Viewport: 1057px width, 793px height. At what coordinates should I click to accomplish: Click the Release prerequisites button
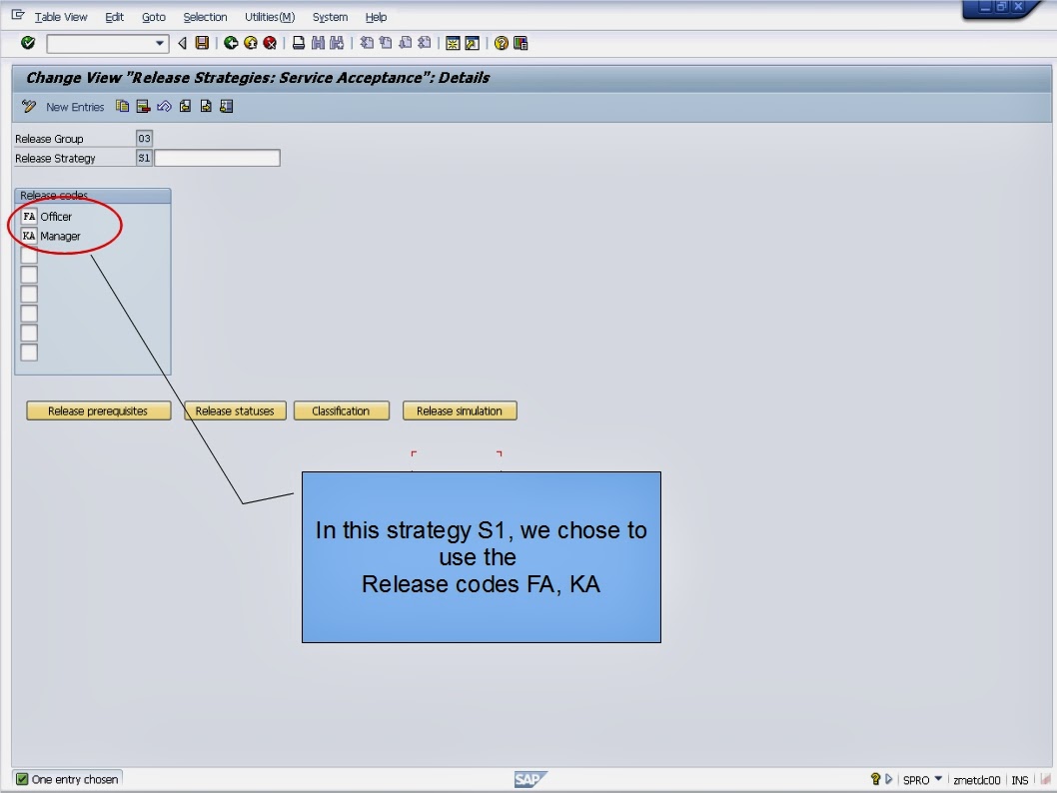[x=99, y=411]
